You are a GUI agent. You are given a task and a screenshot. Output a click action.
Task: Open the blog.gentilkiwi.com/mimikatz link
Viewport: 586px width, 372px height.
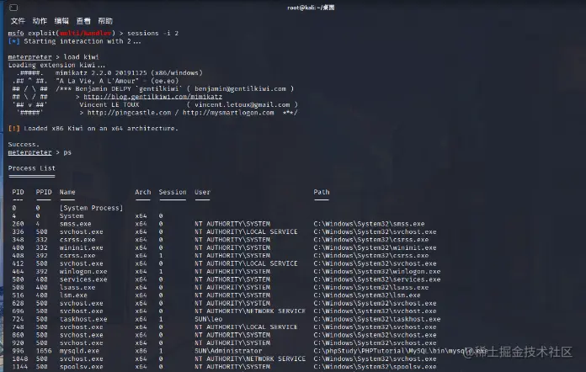click(x=152, y=97)
